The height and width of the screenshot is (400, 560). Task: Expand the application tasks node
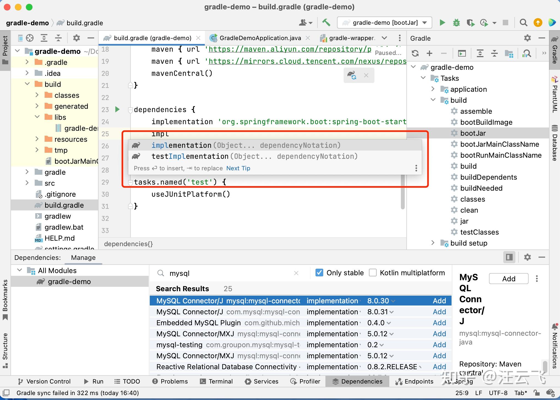point(433,89)
